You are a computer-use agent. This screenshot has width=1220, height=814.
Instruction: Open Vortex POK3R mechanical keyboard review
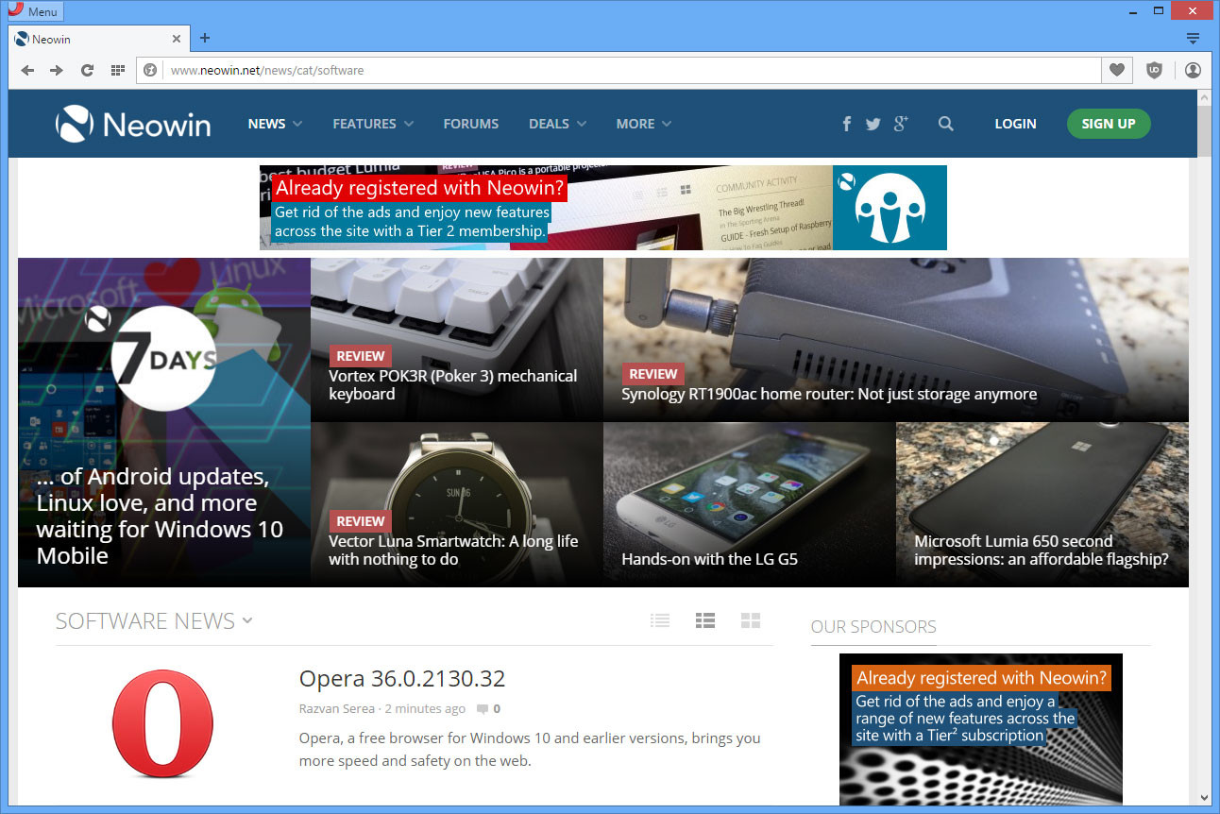coord(456,339)
